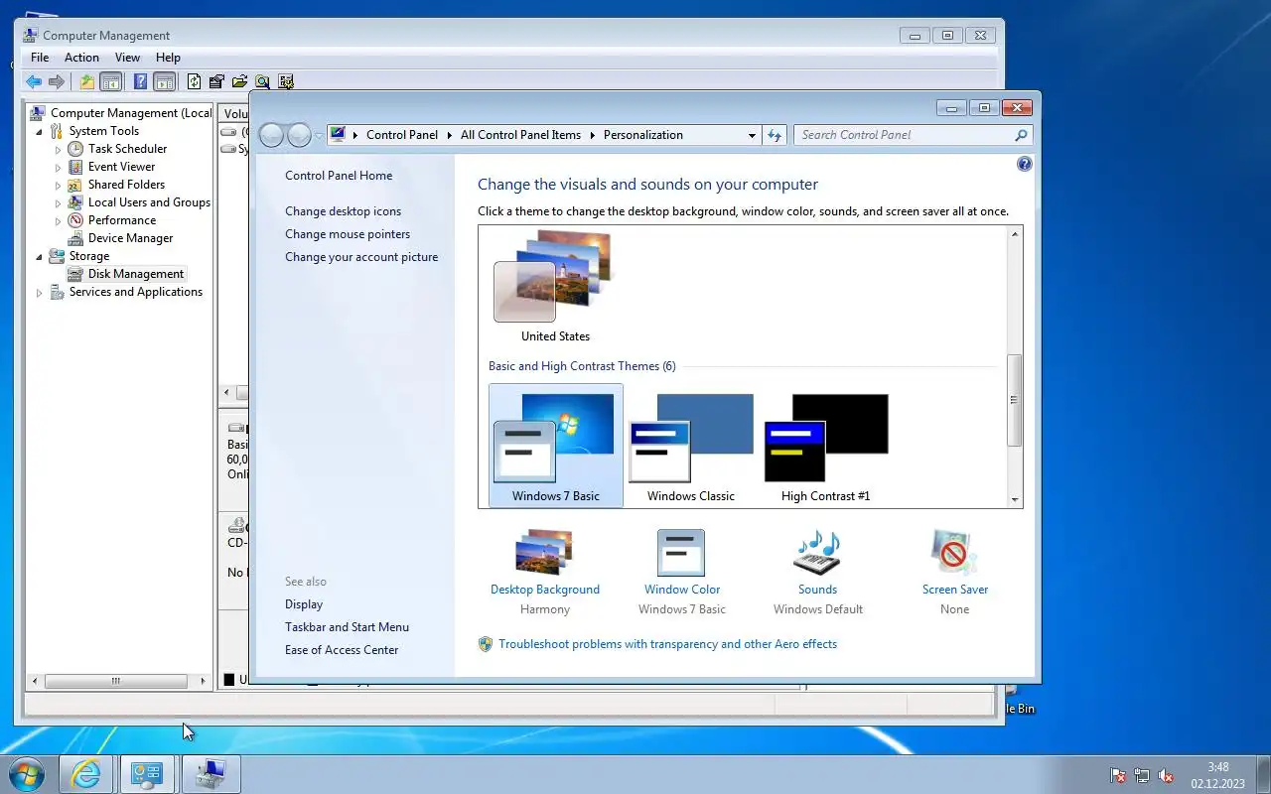Open the Sounds settings icon
This screenshot has width=1271, height=794.
[817, 552]
